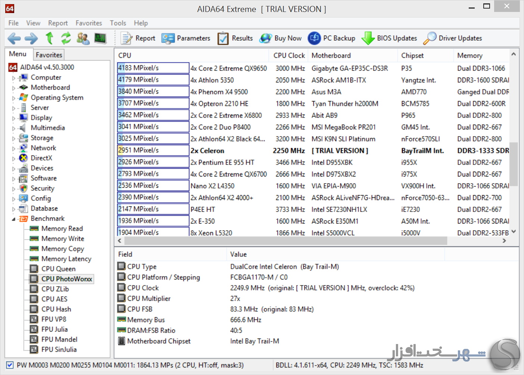Select CPU PhotoWorxx benchmark
The width and height of the screenshot is (524, 375).
[61, 279]
